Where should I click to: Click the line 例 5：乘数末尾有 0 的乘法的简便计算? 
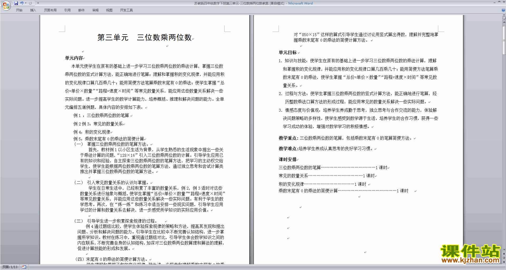click(x=109, y=139)
